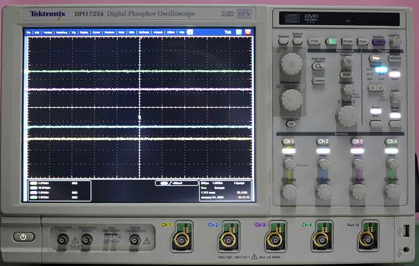This screenshot has width=419, height=266.
Task: Open the Measure menu
Action: [109, 33]
